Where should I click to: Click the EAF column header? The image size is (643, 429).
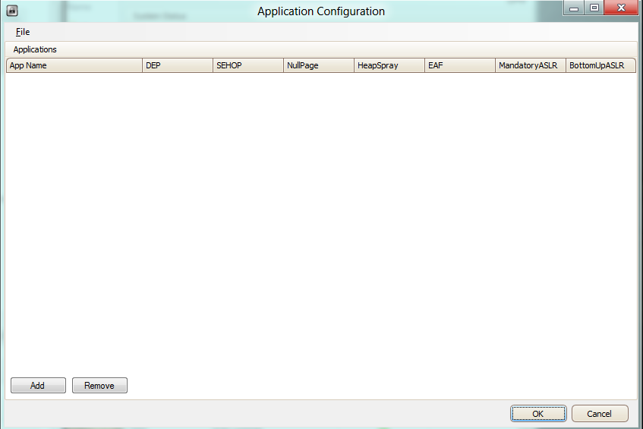[460, 65]
